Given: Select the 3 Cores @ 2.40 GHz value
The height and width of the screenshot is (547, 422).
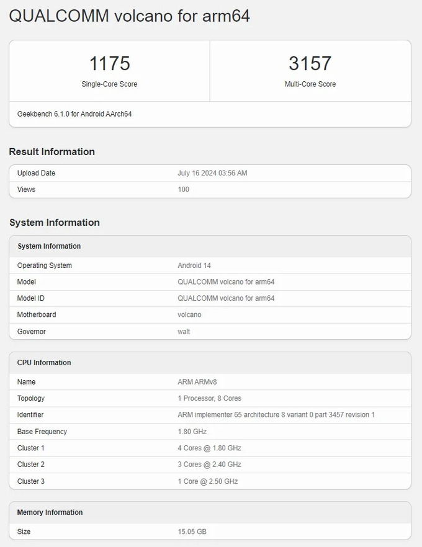Looking at the screenshot, I should pyautogui.click(x=209, y=465).
